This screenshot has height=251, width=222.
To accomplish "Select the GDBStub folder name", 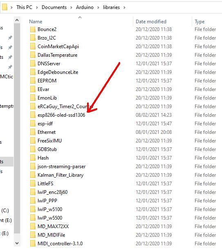I will click(x=47, y=149).
